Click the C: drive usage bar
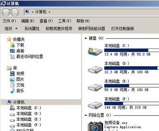 (x=132, y=50)
